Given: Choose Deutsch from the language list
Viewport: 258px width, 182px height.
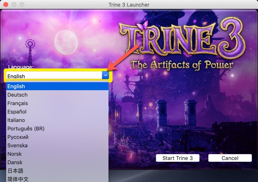Looking at the screenshot, I should click(x=57, y=95).
